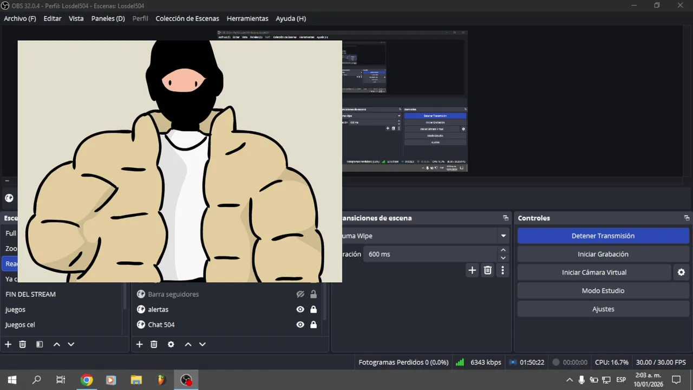Open the Ayuda menu
693x390 pixels.
pos(291,18)
